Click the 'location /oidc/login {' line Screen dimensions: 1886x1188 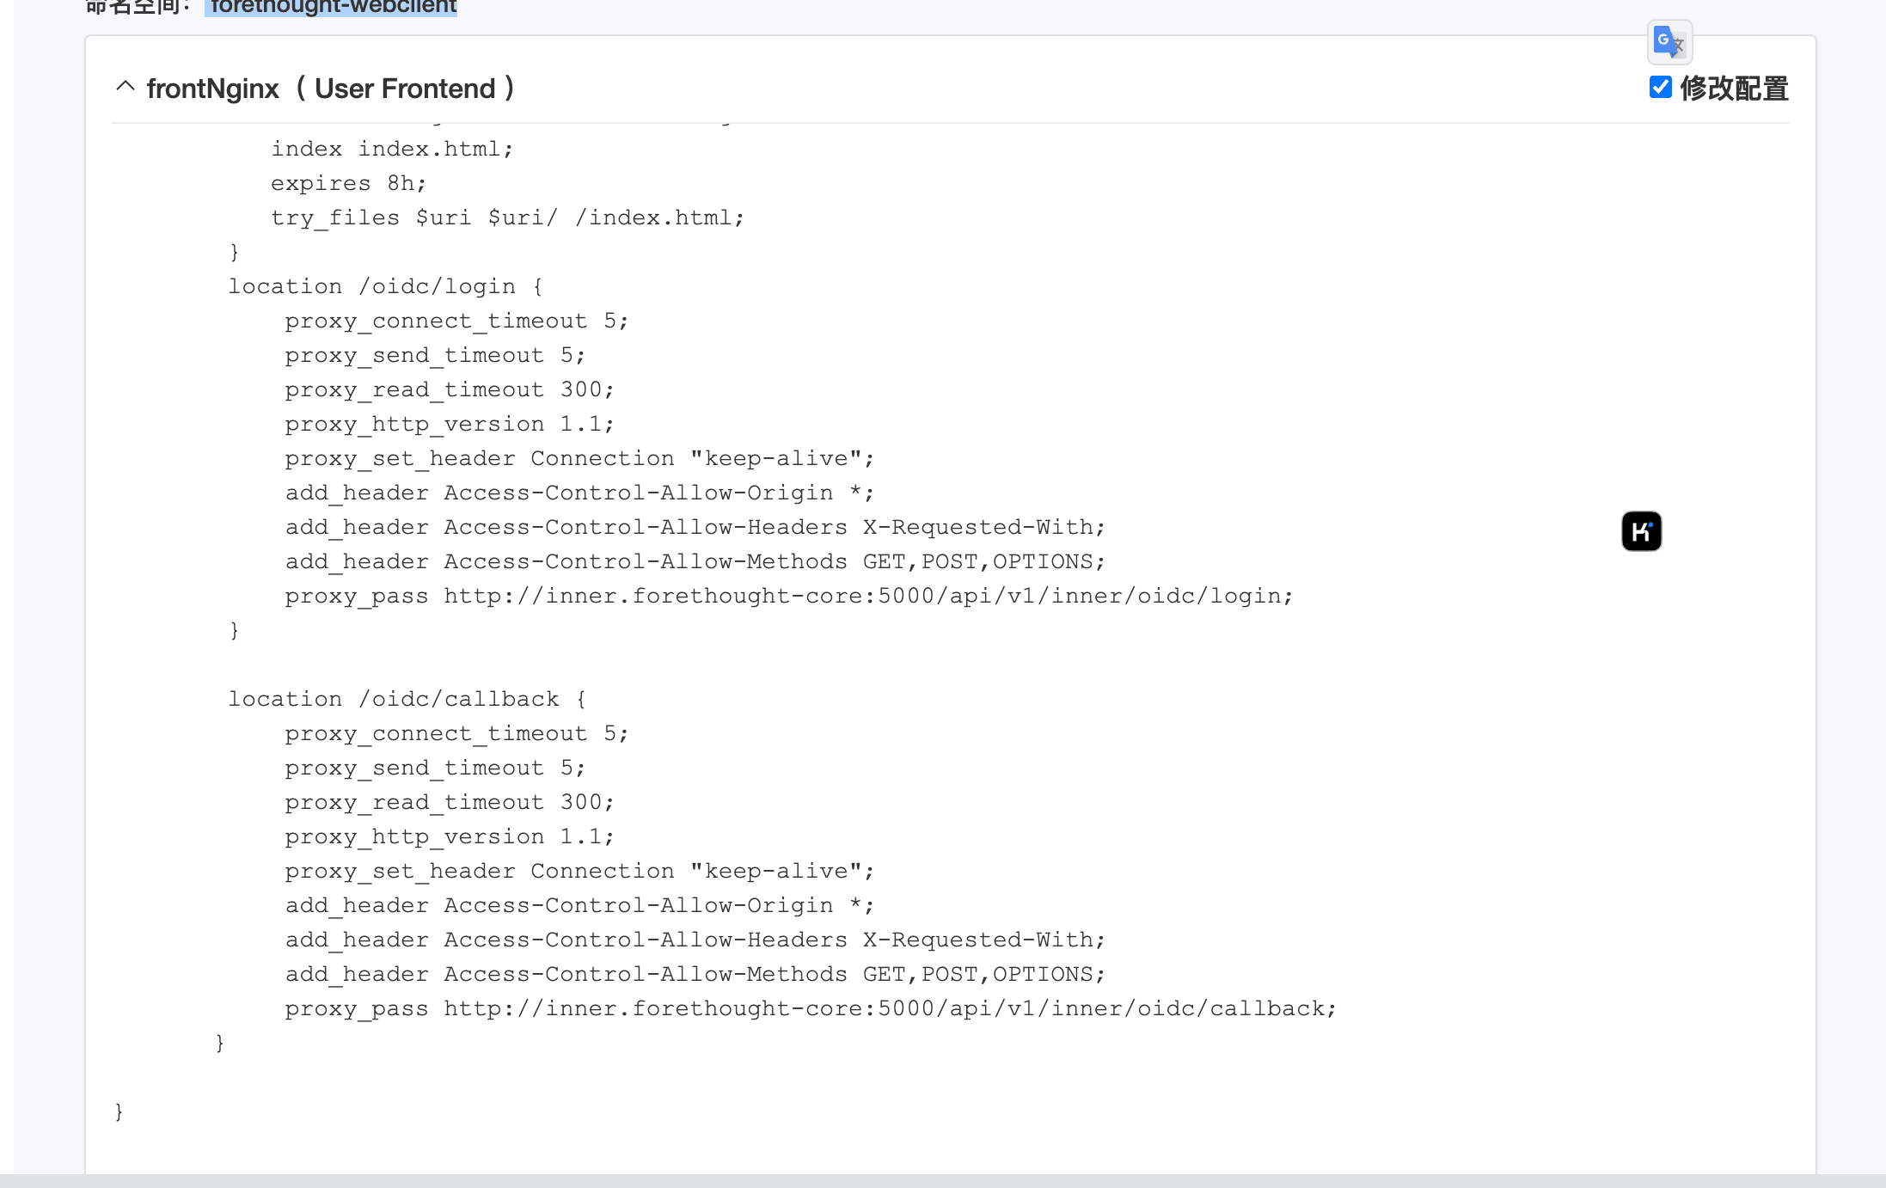385,286
